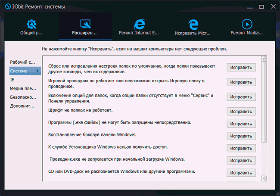280x196 pixels.
Task: Fix 'Проводник.exe не запускается' issue
Action: click(241, 161)
